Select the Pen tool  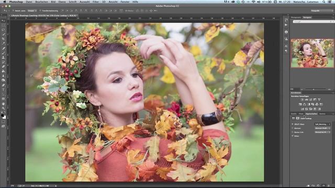(x=3, y=85)
